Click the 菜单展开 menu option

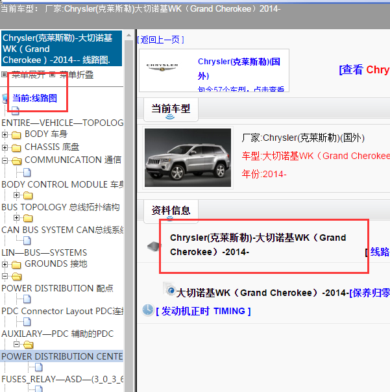(29, 75)
